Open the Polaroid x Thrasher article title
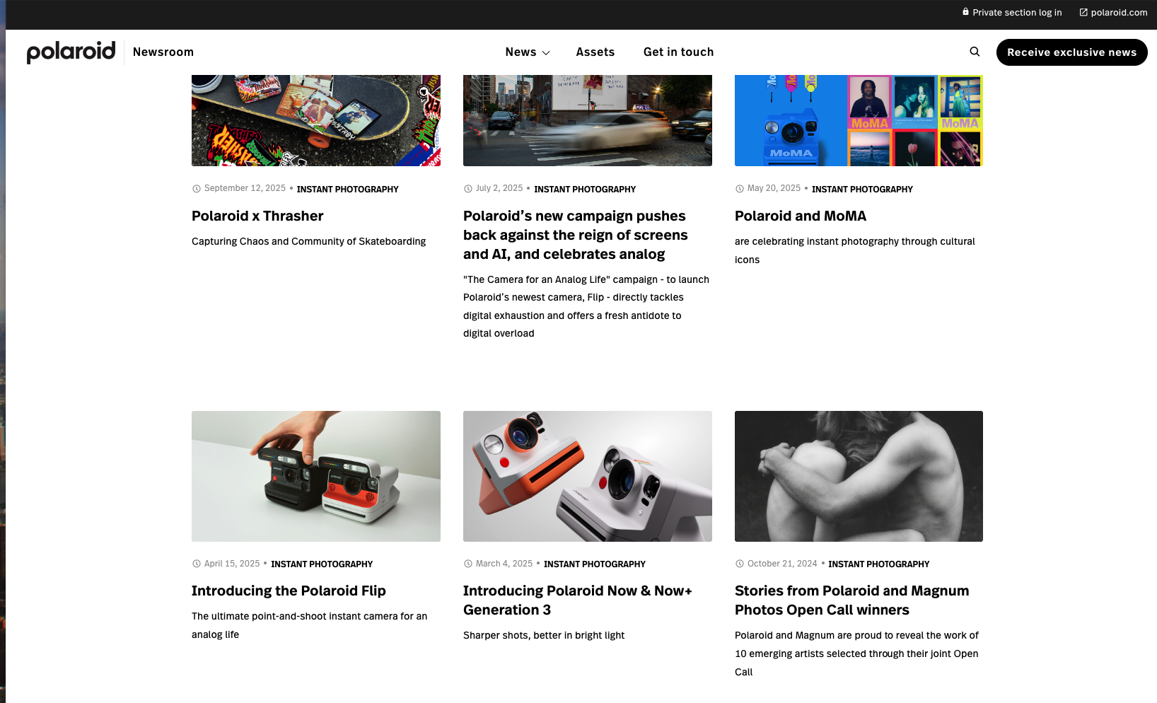Viewport: 1157px width, 703px height. point(257,216)
